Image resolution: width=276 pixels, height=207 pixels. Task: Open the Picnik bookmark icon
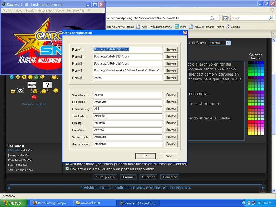point(177,27)
